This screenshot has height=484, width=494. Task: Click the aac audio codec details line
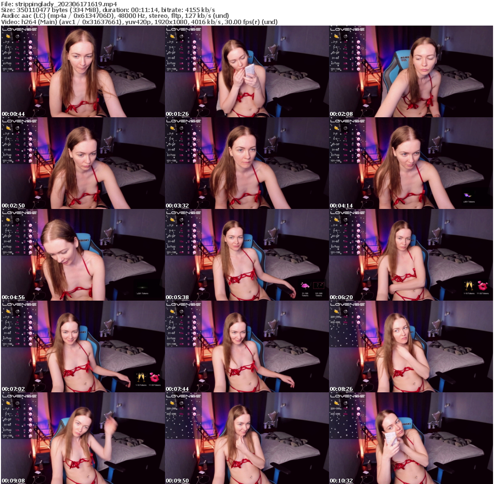(x=115, y=15)
